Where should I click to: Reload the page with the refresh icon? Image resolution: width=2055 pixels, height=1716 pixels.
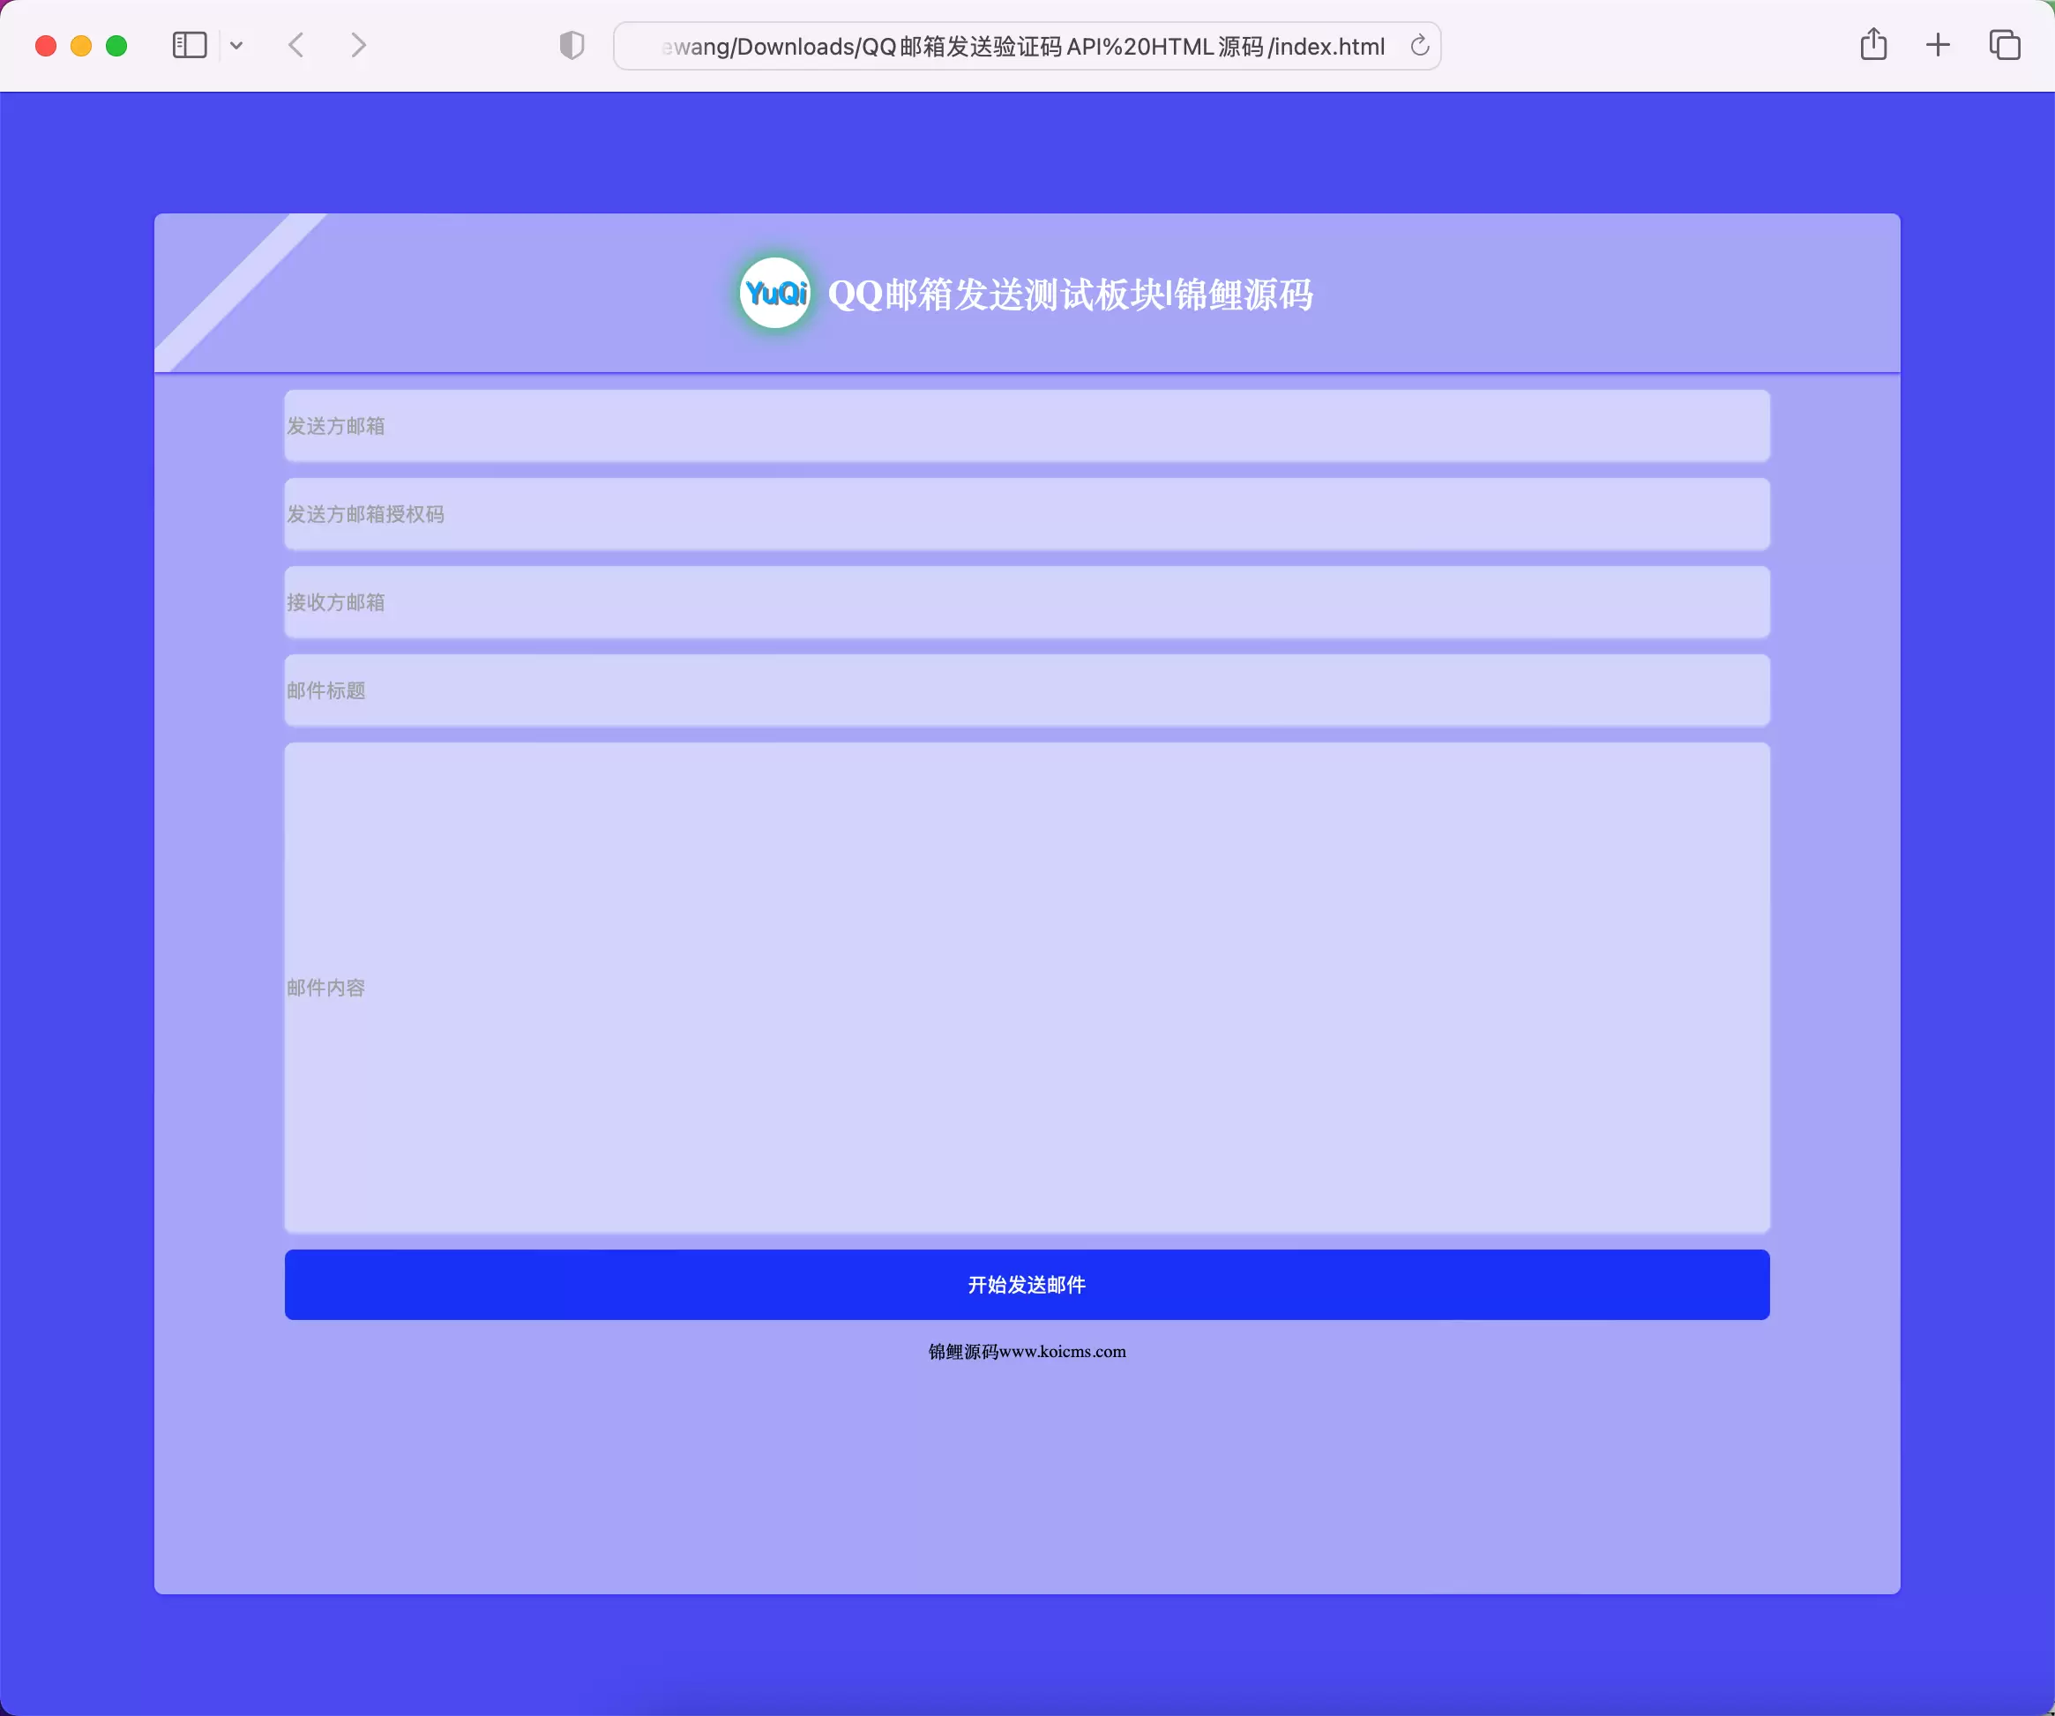[x=1419, y=46]
